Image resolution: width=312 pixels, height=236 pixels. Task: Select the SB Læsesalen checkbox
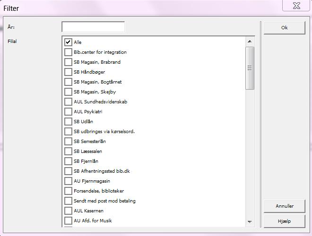68,152
